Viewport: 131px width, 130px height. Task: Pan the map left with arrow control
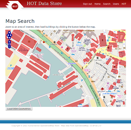8,35
